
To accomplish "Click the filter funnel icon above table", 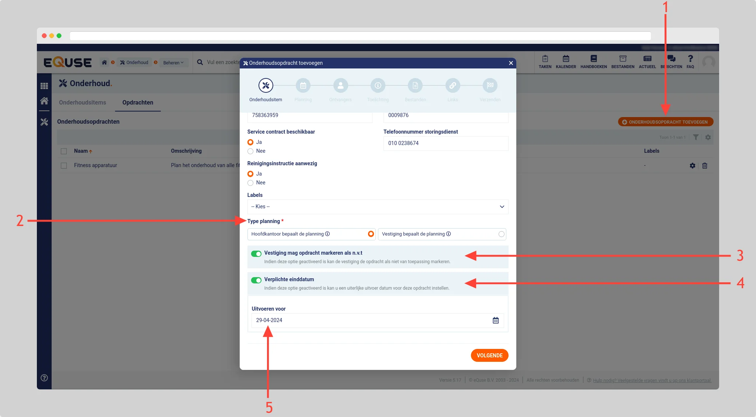I will click(696, 137).
